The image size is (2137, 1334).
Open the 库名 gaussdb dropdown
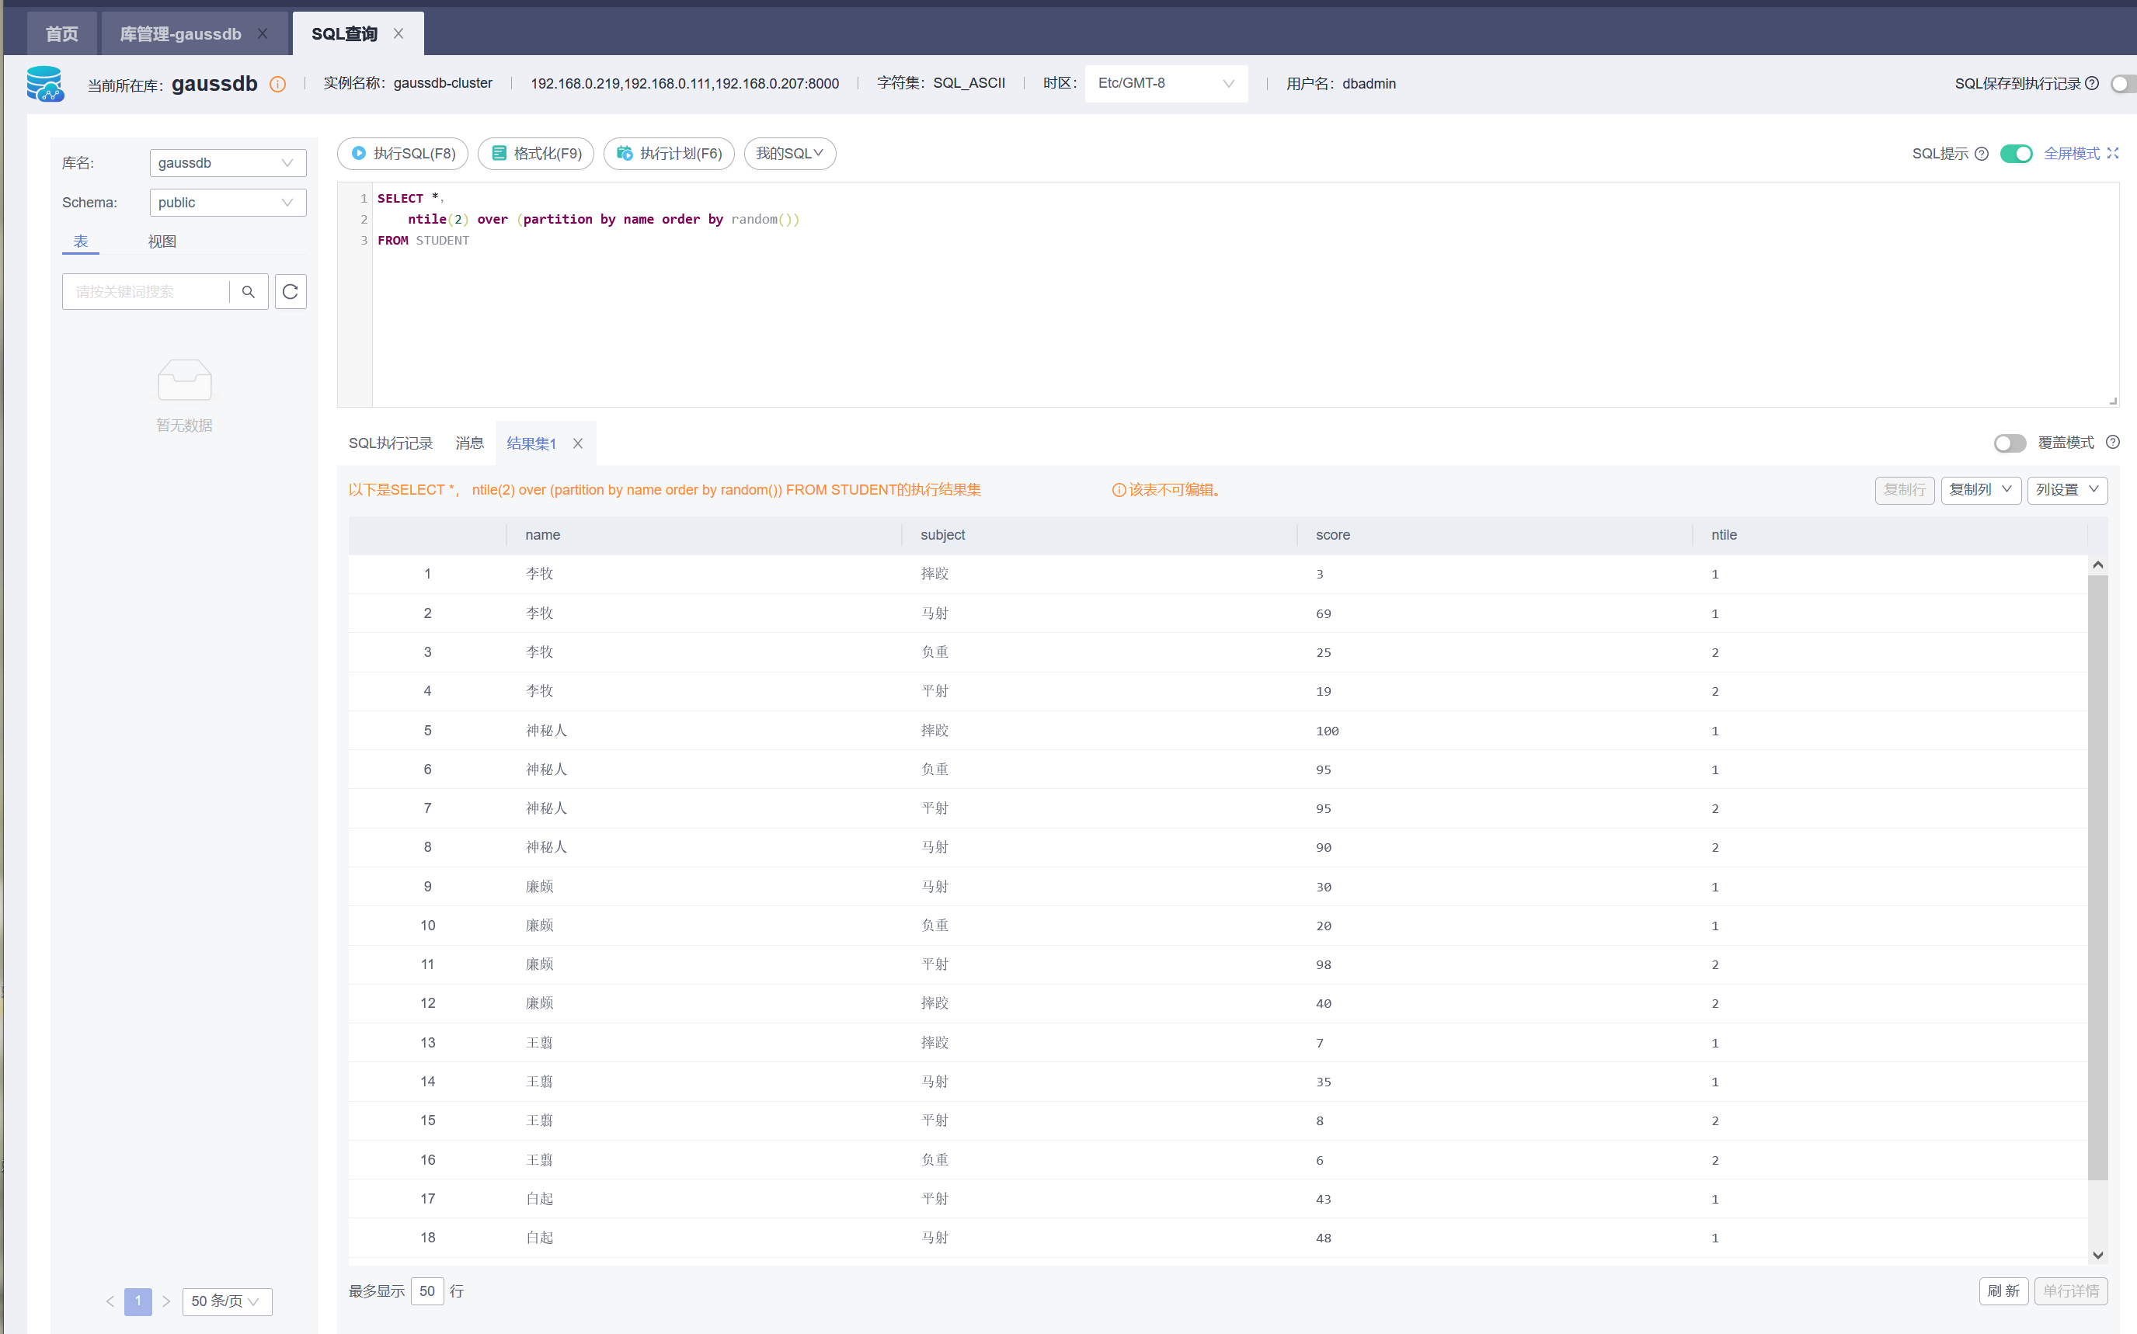(x=227, y=163)
